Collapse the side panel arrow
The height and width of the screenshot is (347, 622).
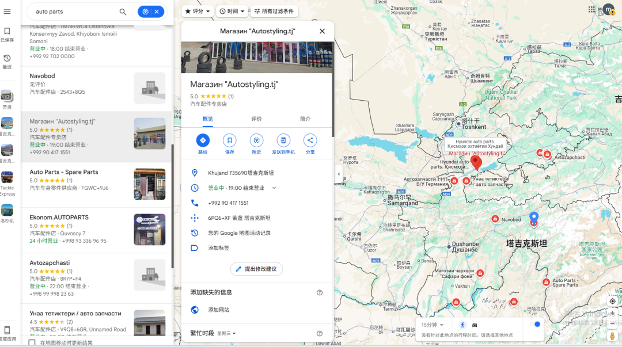(339, 174)
